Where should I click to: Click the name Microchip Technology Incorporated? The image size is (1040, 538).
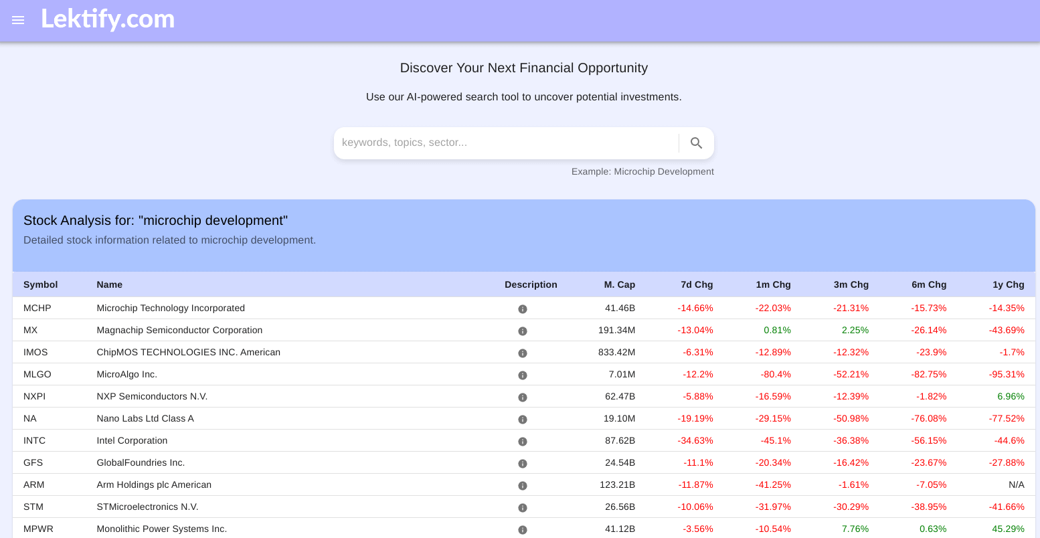(171, 308)
